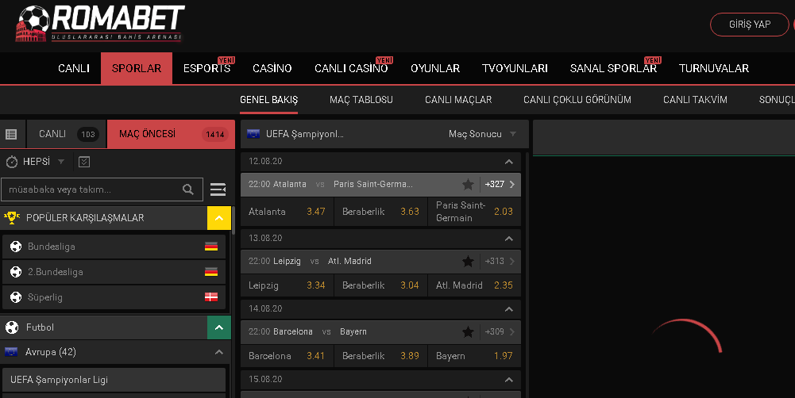Bet on Beraberlik 3.89 for Barcelona match

pos(380,356)
